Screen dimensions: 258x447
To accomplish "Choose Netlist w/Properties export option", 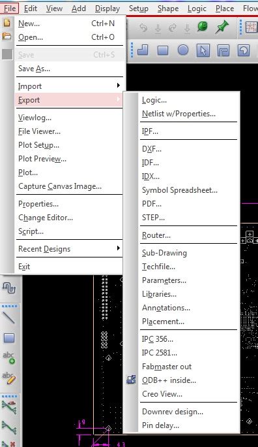I will pos(179,114).
